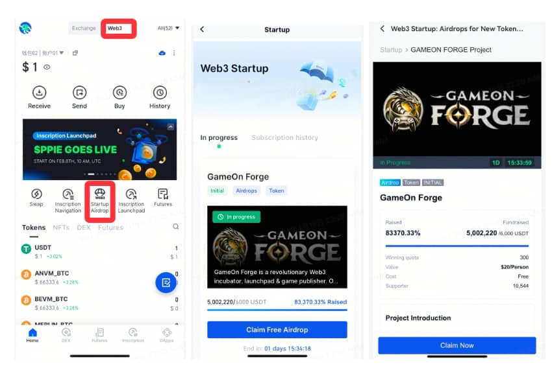
Task: Switch to the NFTs tab
Action: [61, 227]
